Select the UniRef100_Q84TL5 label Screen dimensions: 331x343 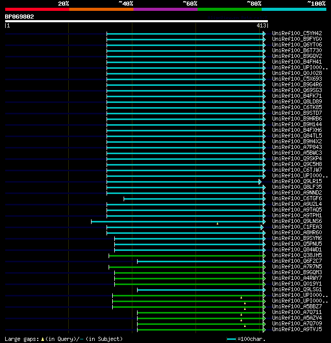click(x=297, y=136)
